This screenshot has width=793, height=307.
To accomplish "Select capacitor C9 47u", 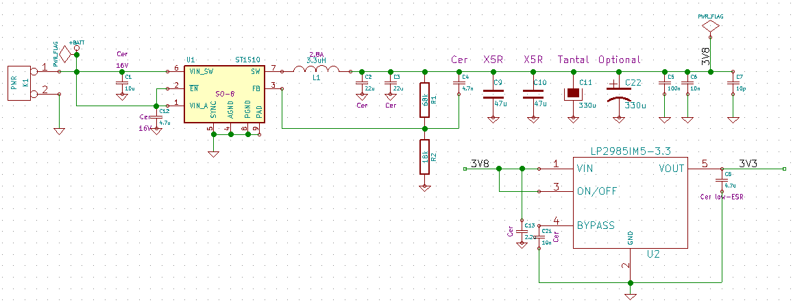I will 493,94.
